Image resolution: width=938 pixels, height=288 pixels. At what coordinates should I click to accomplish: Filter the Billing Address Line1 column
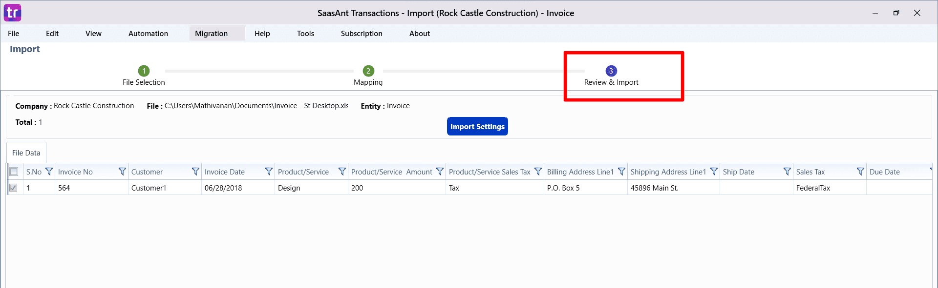tap(621, 172)
